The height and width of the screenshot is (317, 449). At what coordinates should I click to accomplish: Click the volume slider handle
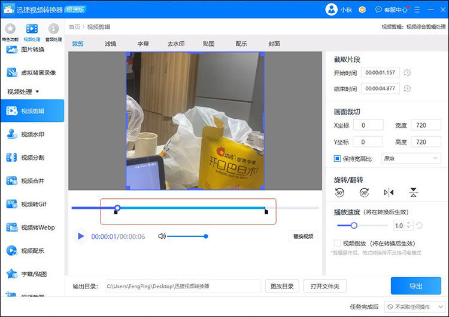tap(205, 236)
